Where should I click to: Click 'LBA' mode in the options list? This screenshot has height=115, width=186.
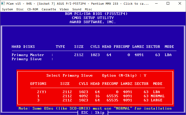[156, 92]
